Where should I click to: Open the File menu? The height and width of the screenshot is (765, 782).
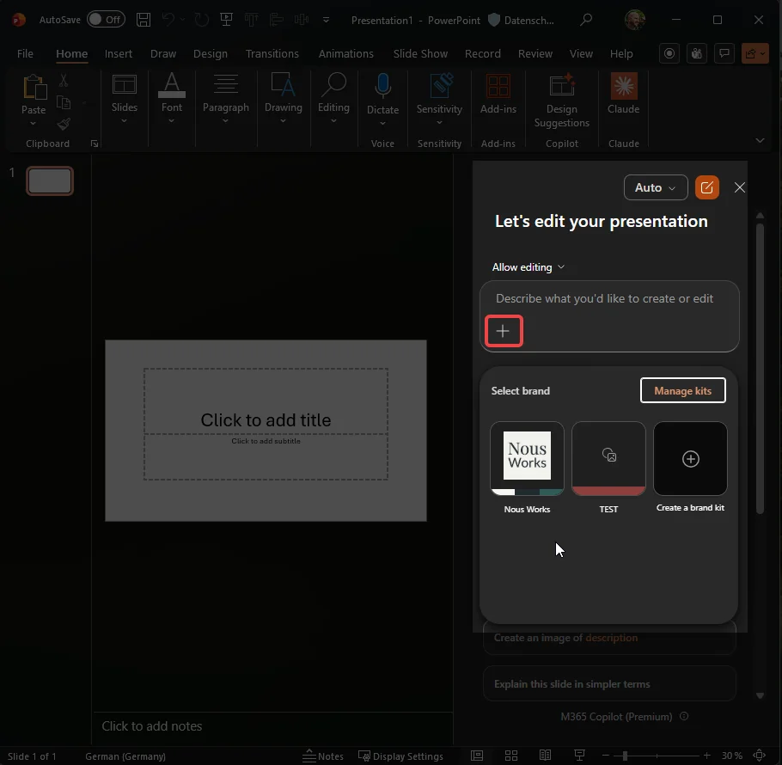[25, 53]
